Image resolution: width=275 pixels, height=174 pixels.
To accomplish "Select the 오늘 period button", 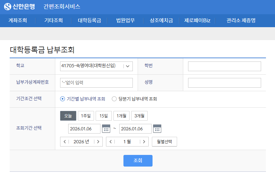I will point(68,116).
